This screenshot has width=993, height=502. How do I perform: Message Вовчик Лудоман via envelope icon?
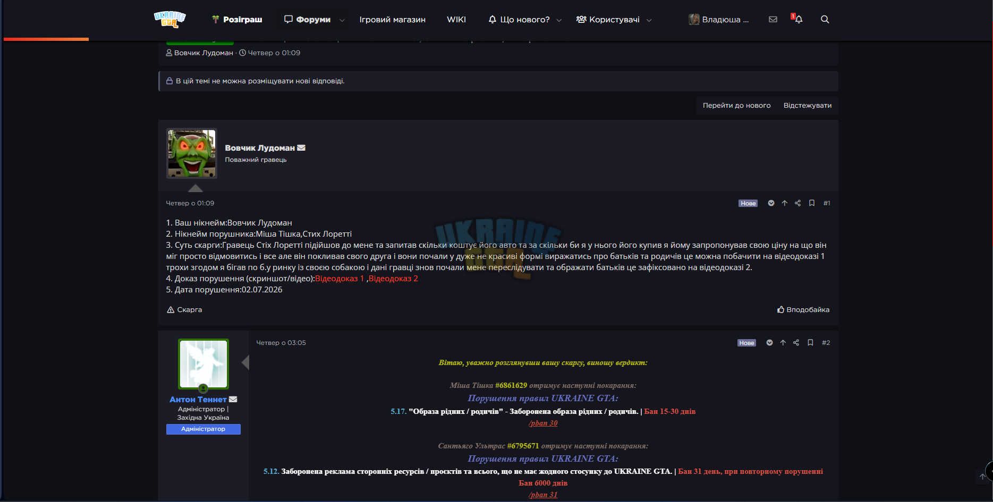[x=301, y=148]
